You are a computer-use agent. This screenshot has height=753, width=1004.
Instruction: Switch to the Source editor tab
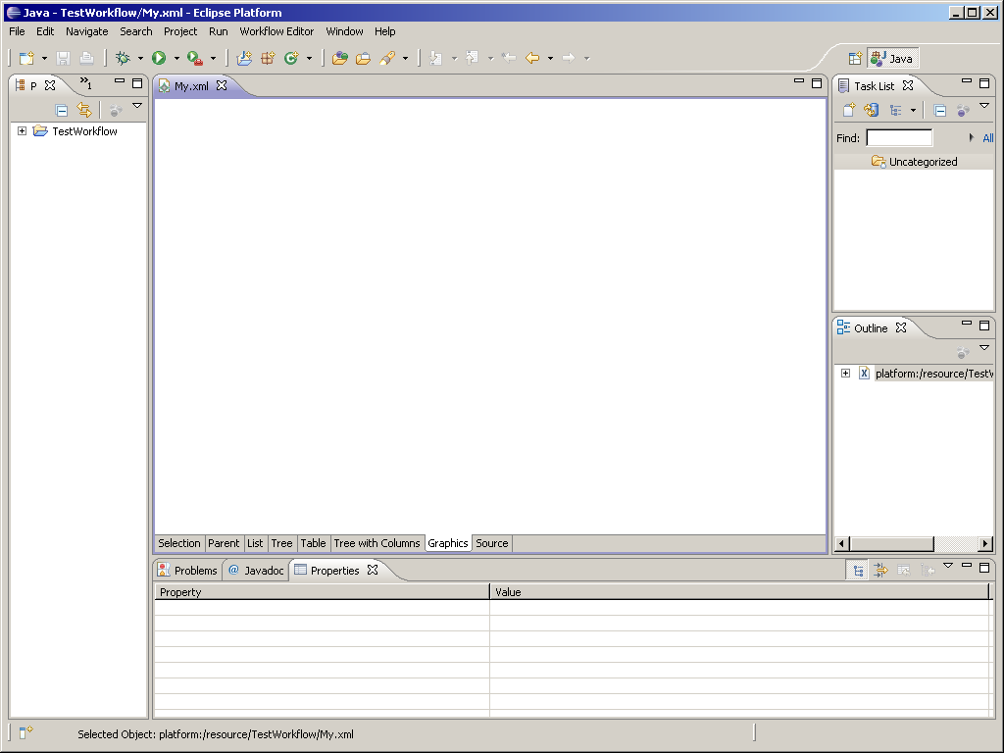(x=492, y=543)
